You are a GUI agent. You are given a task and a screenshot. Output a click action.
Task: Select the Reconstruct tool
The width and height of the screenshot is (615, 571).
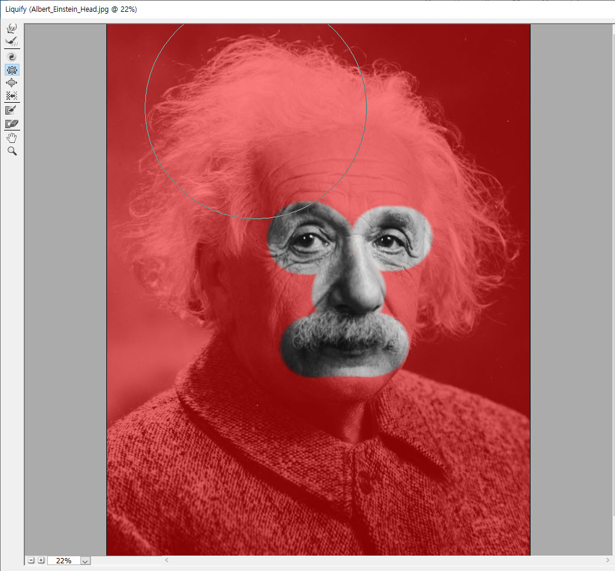12,41
